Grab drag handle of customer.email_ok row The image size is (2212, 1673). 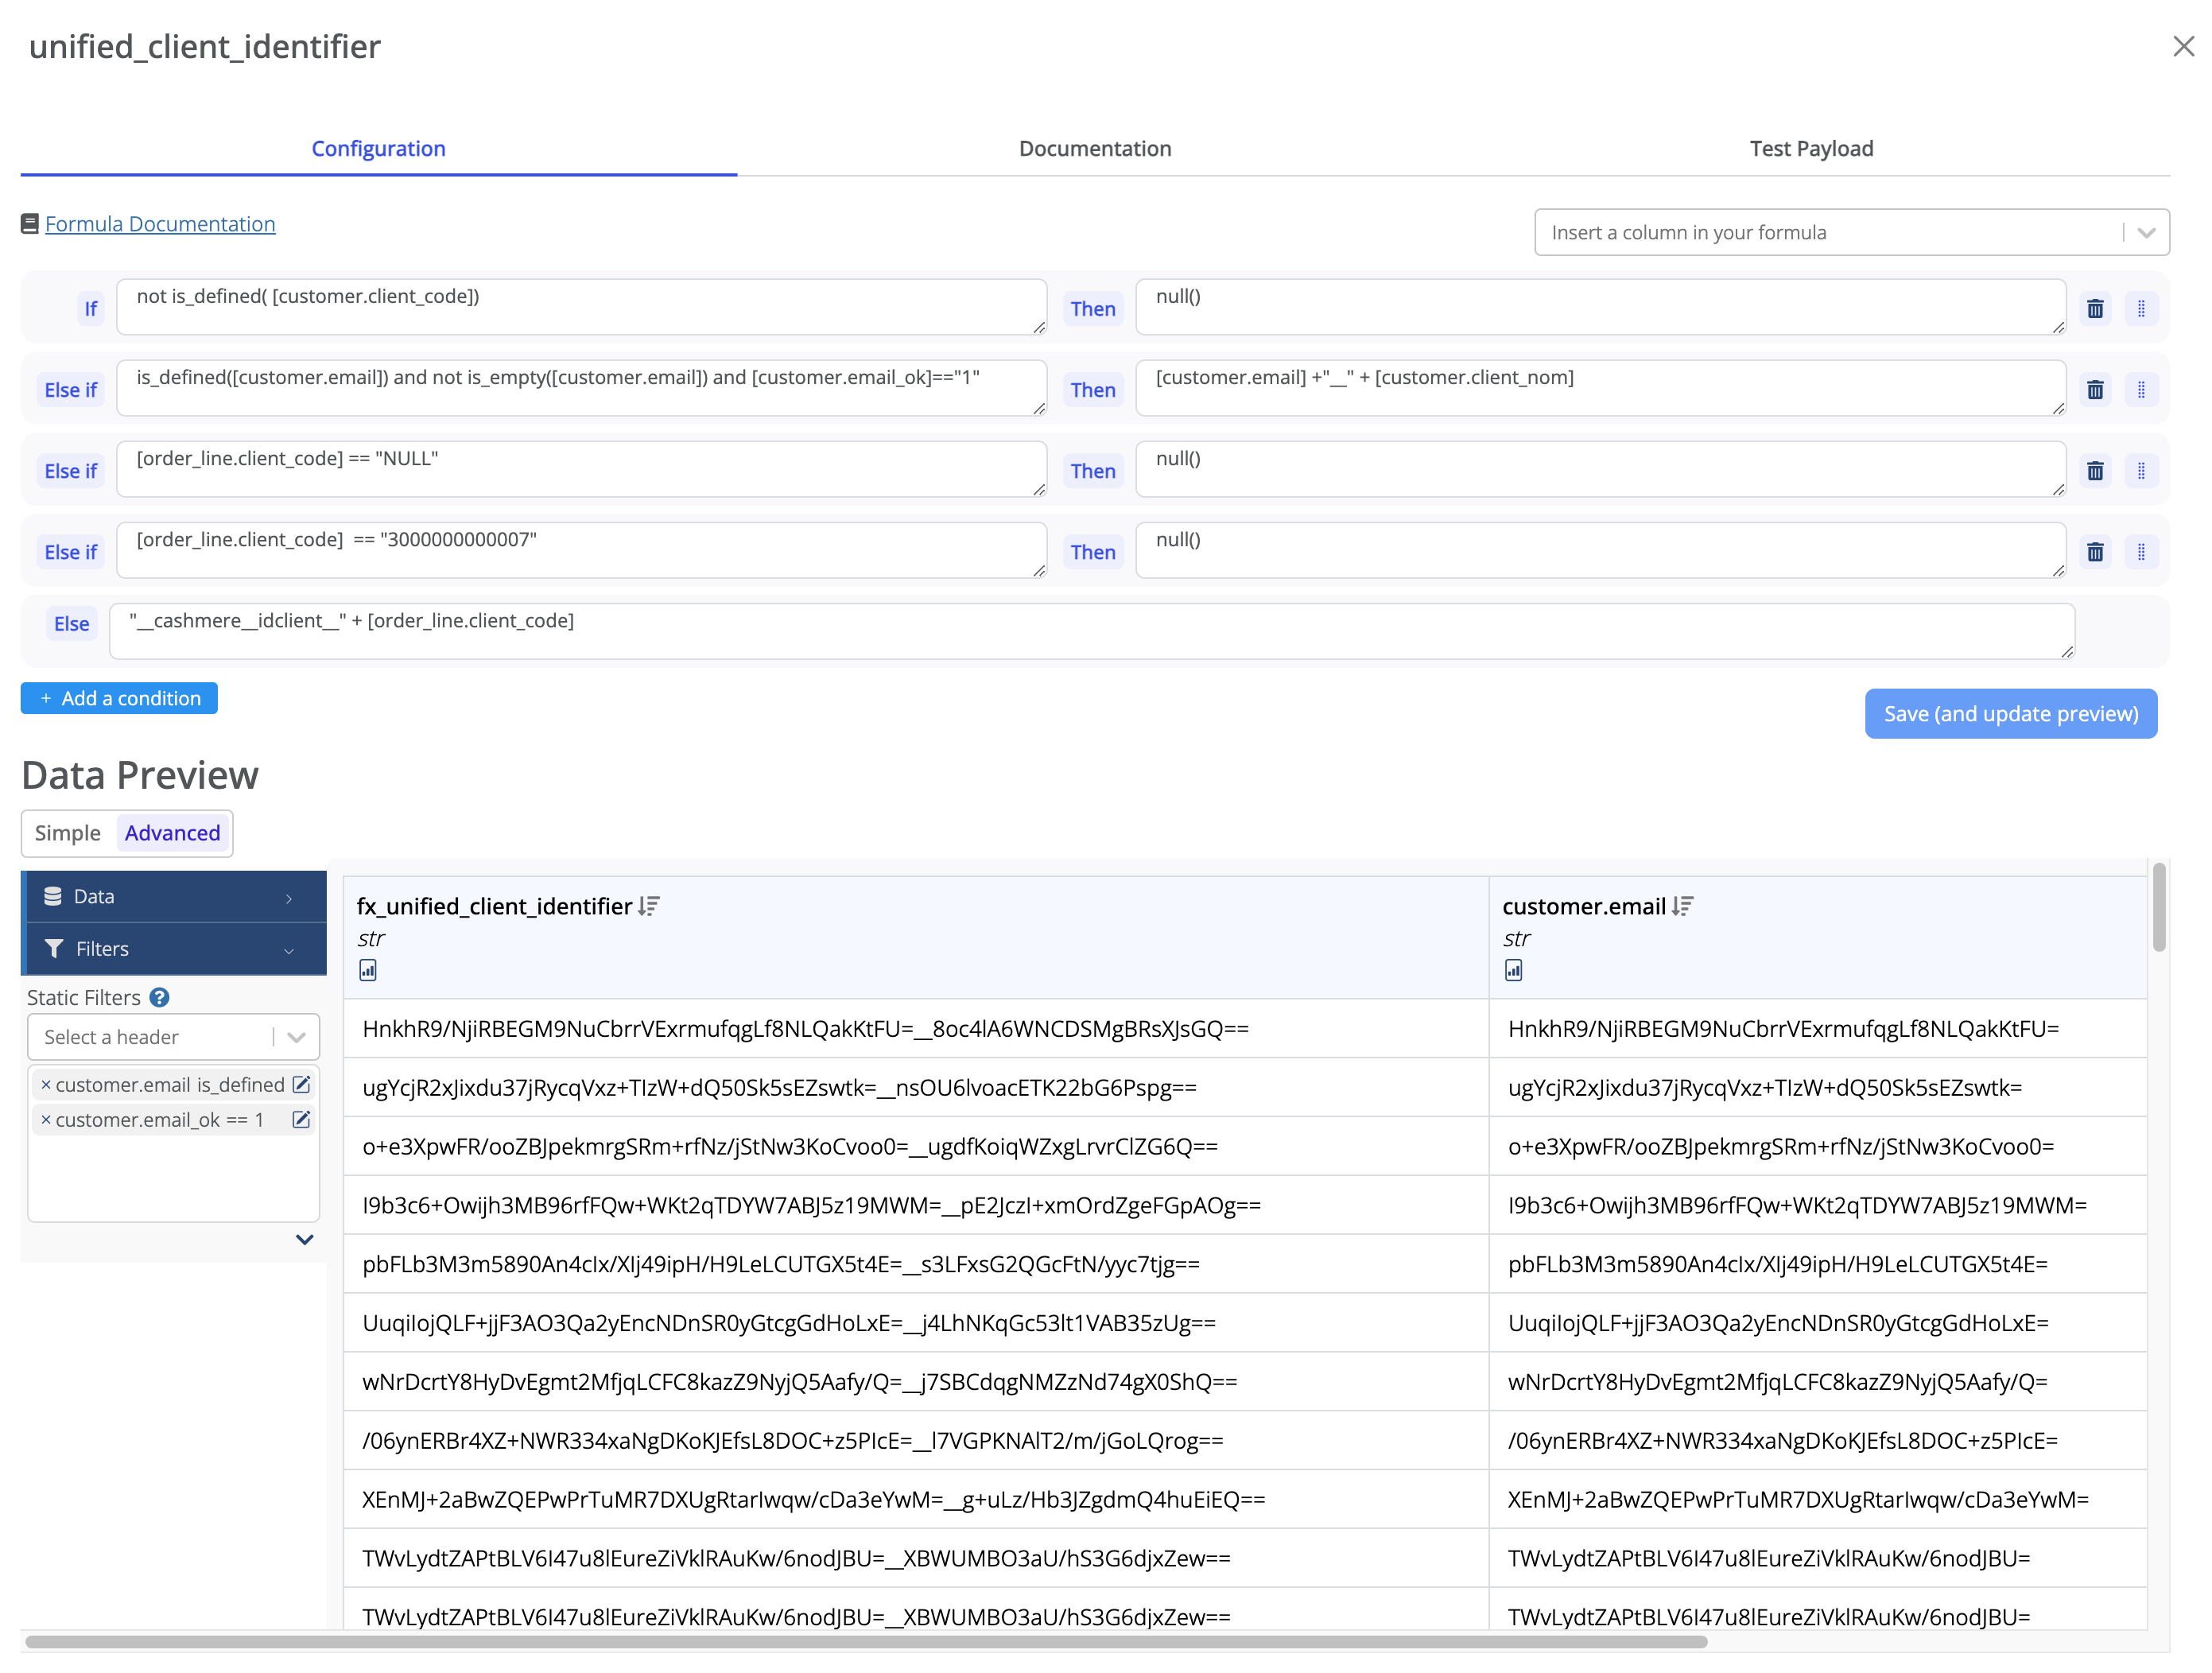click(2141, 390)
